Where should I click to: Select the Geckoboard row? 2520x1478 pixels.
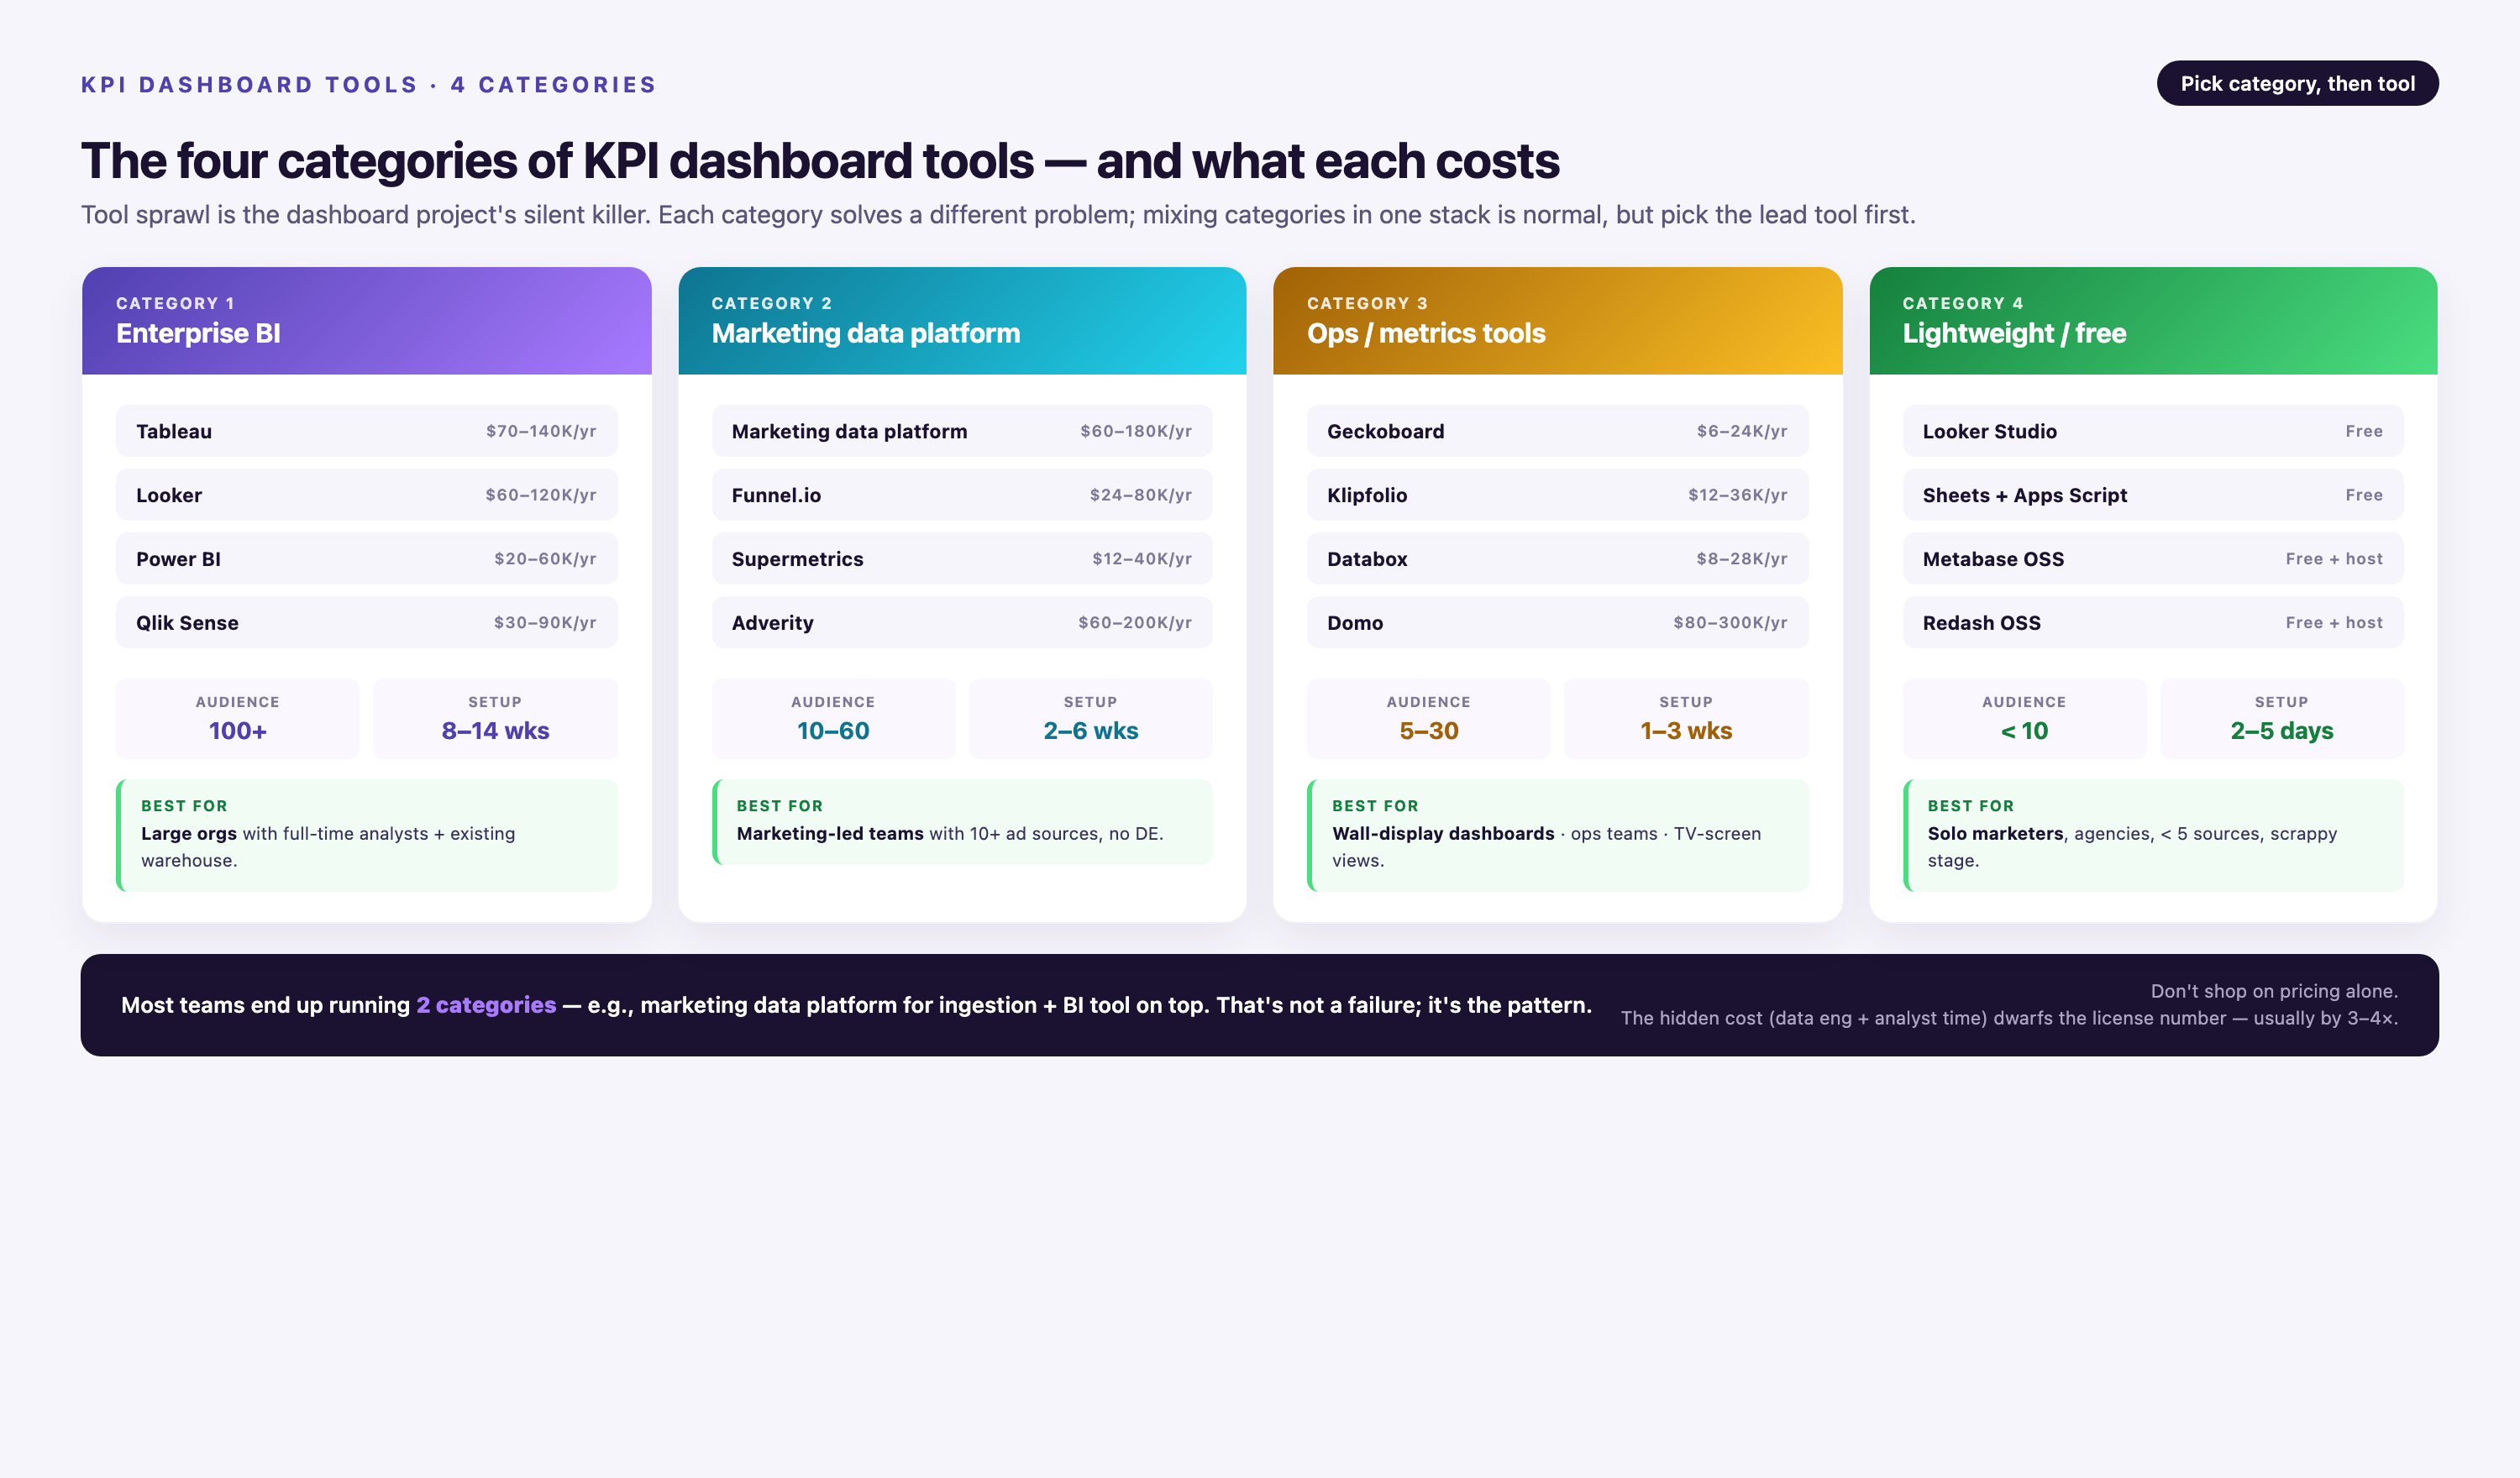(1557, 431)
